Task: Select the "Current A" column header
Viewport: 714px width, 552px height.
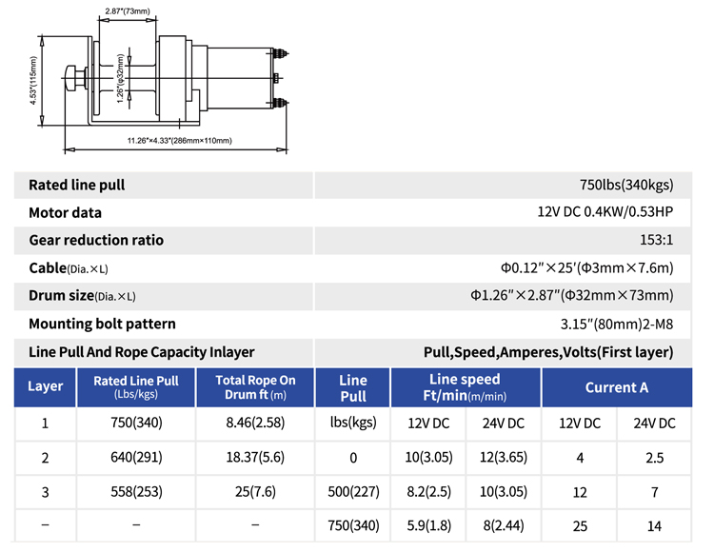Action: pyautogui.click(x=617, y=386)
